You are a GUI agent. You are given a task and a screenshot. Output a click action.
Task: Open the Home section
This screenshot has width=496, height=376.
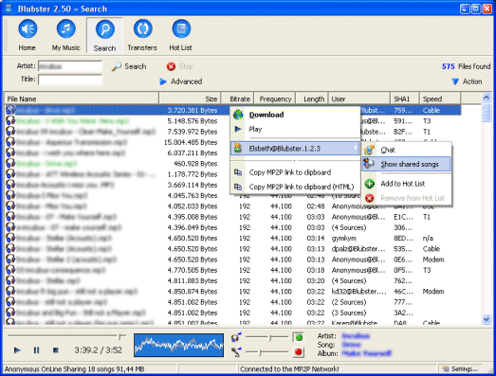[28, 35]
